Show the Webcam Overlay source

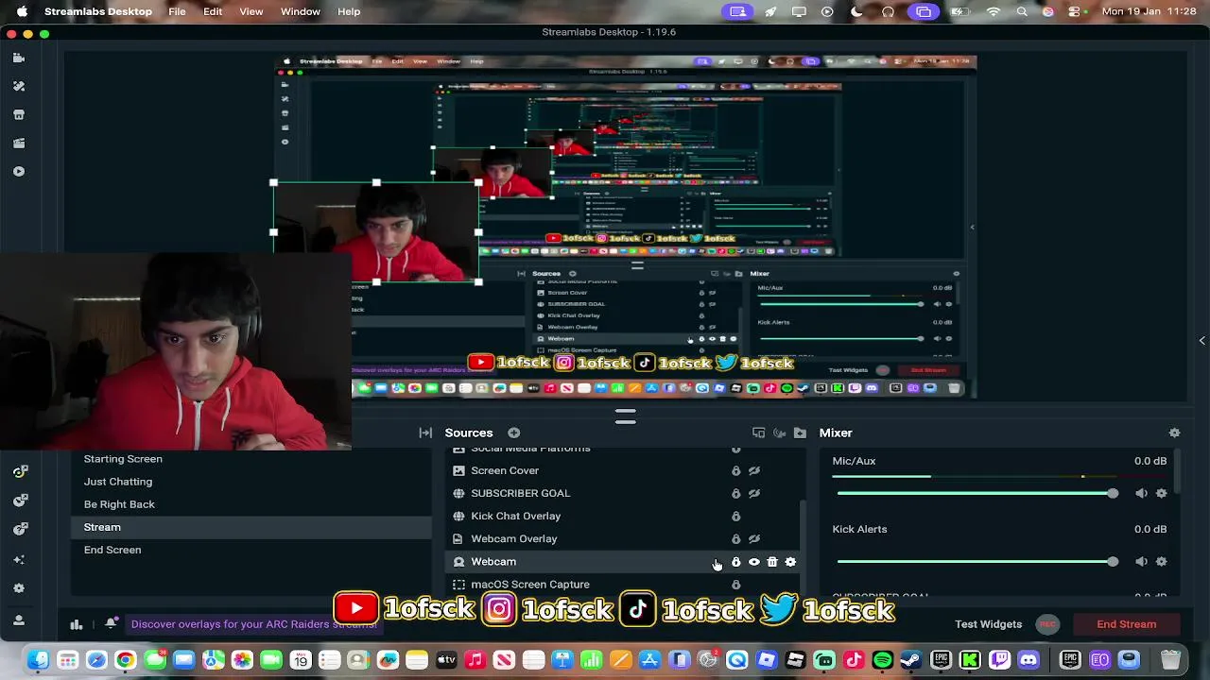click(754, 538)
